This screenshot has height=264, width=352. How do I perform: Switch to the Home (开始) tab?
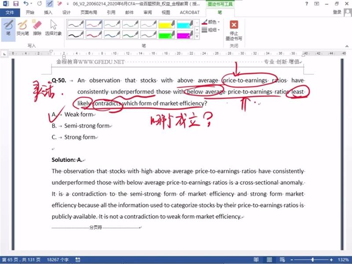30,13
